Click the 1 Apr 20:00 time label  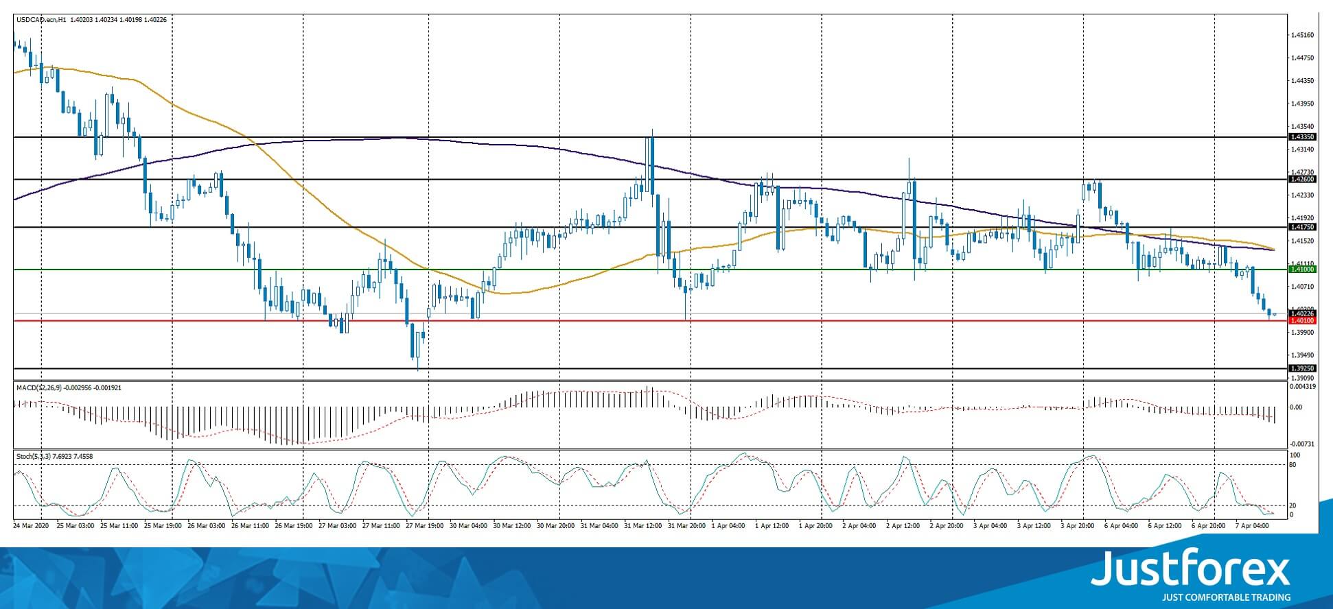[x=817, y=525]
